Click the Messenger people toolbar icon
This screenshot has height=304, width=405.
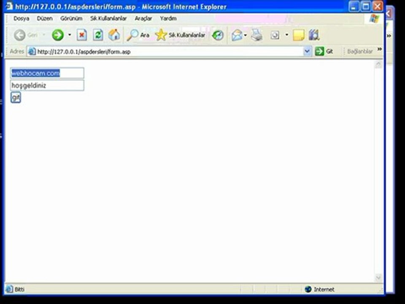point(314,35)
